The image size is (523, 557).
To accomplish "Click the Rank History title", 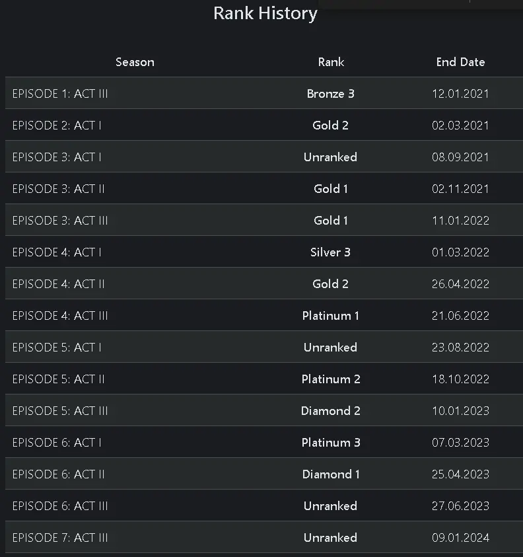I will [265, 13].
